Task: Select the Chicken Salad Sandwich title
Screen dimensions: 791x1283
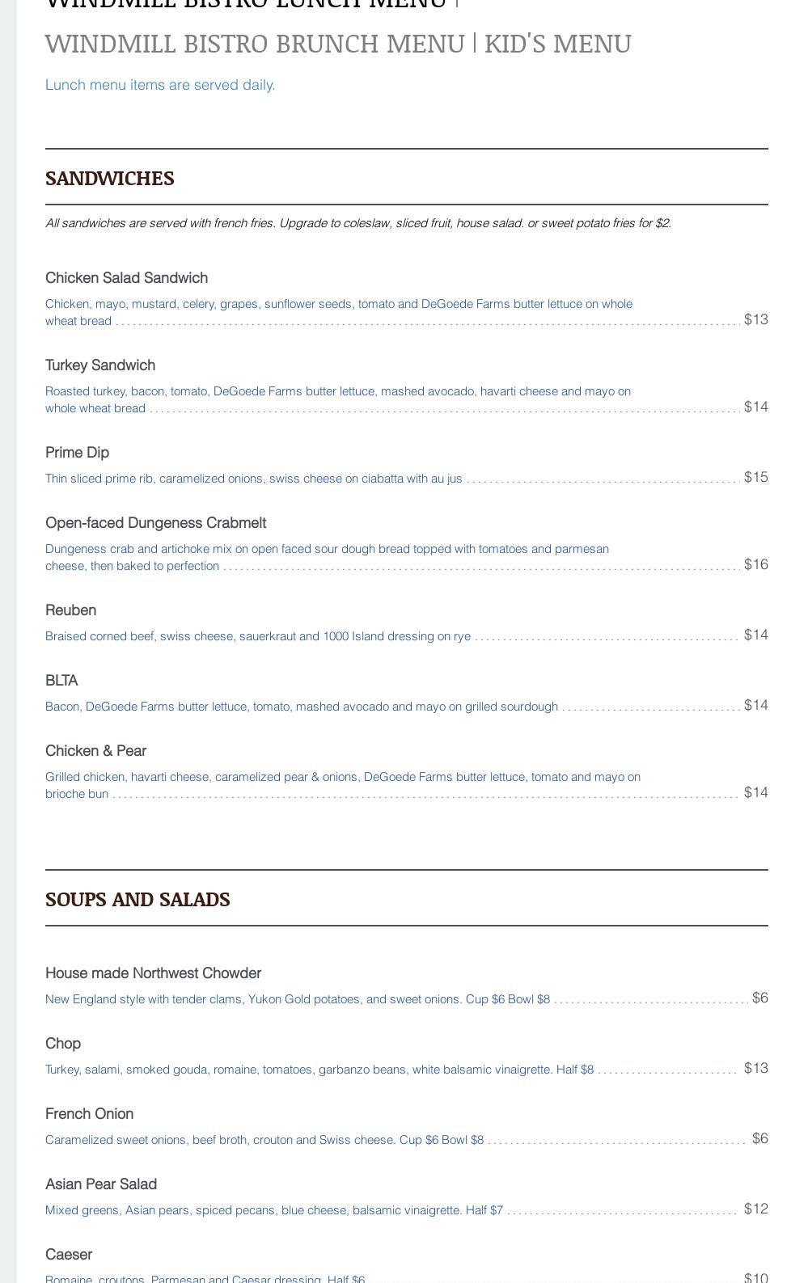Action: (127, 278)
